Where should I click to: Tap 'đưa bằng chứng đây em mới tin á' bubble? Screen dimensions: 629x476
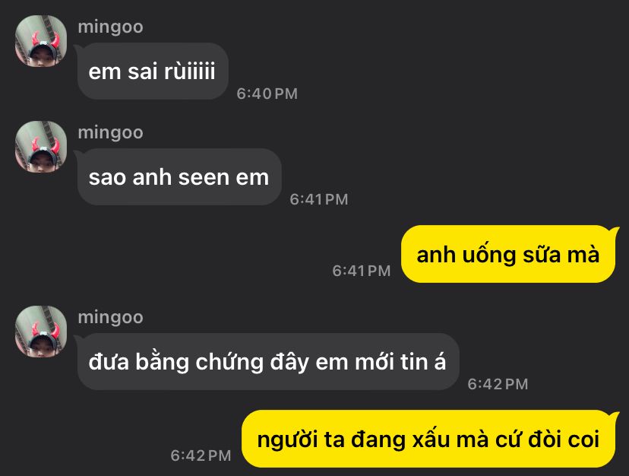click(x=268, y=361)
